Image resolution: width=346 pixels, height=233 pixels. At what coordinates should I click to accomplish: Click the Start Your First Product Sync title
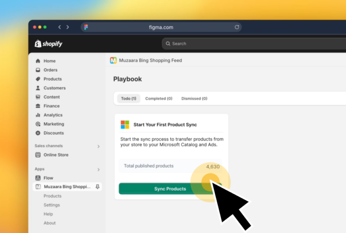(x=165, y=125)
